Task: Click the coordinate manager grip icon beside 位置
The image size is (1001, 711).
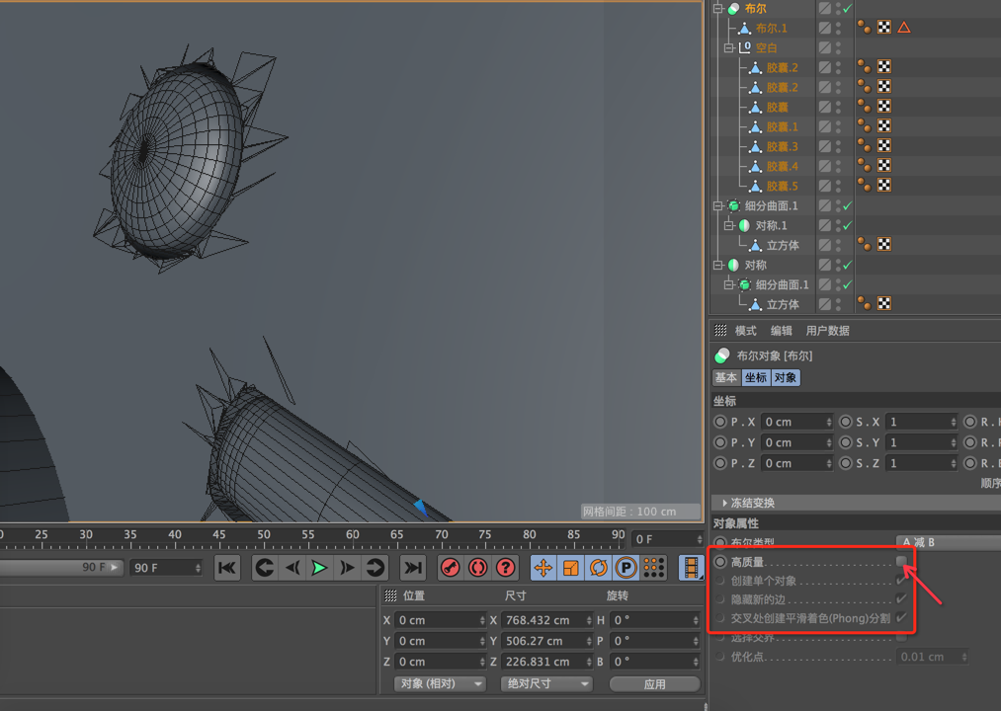Action: [390, 595]
